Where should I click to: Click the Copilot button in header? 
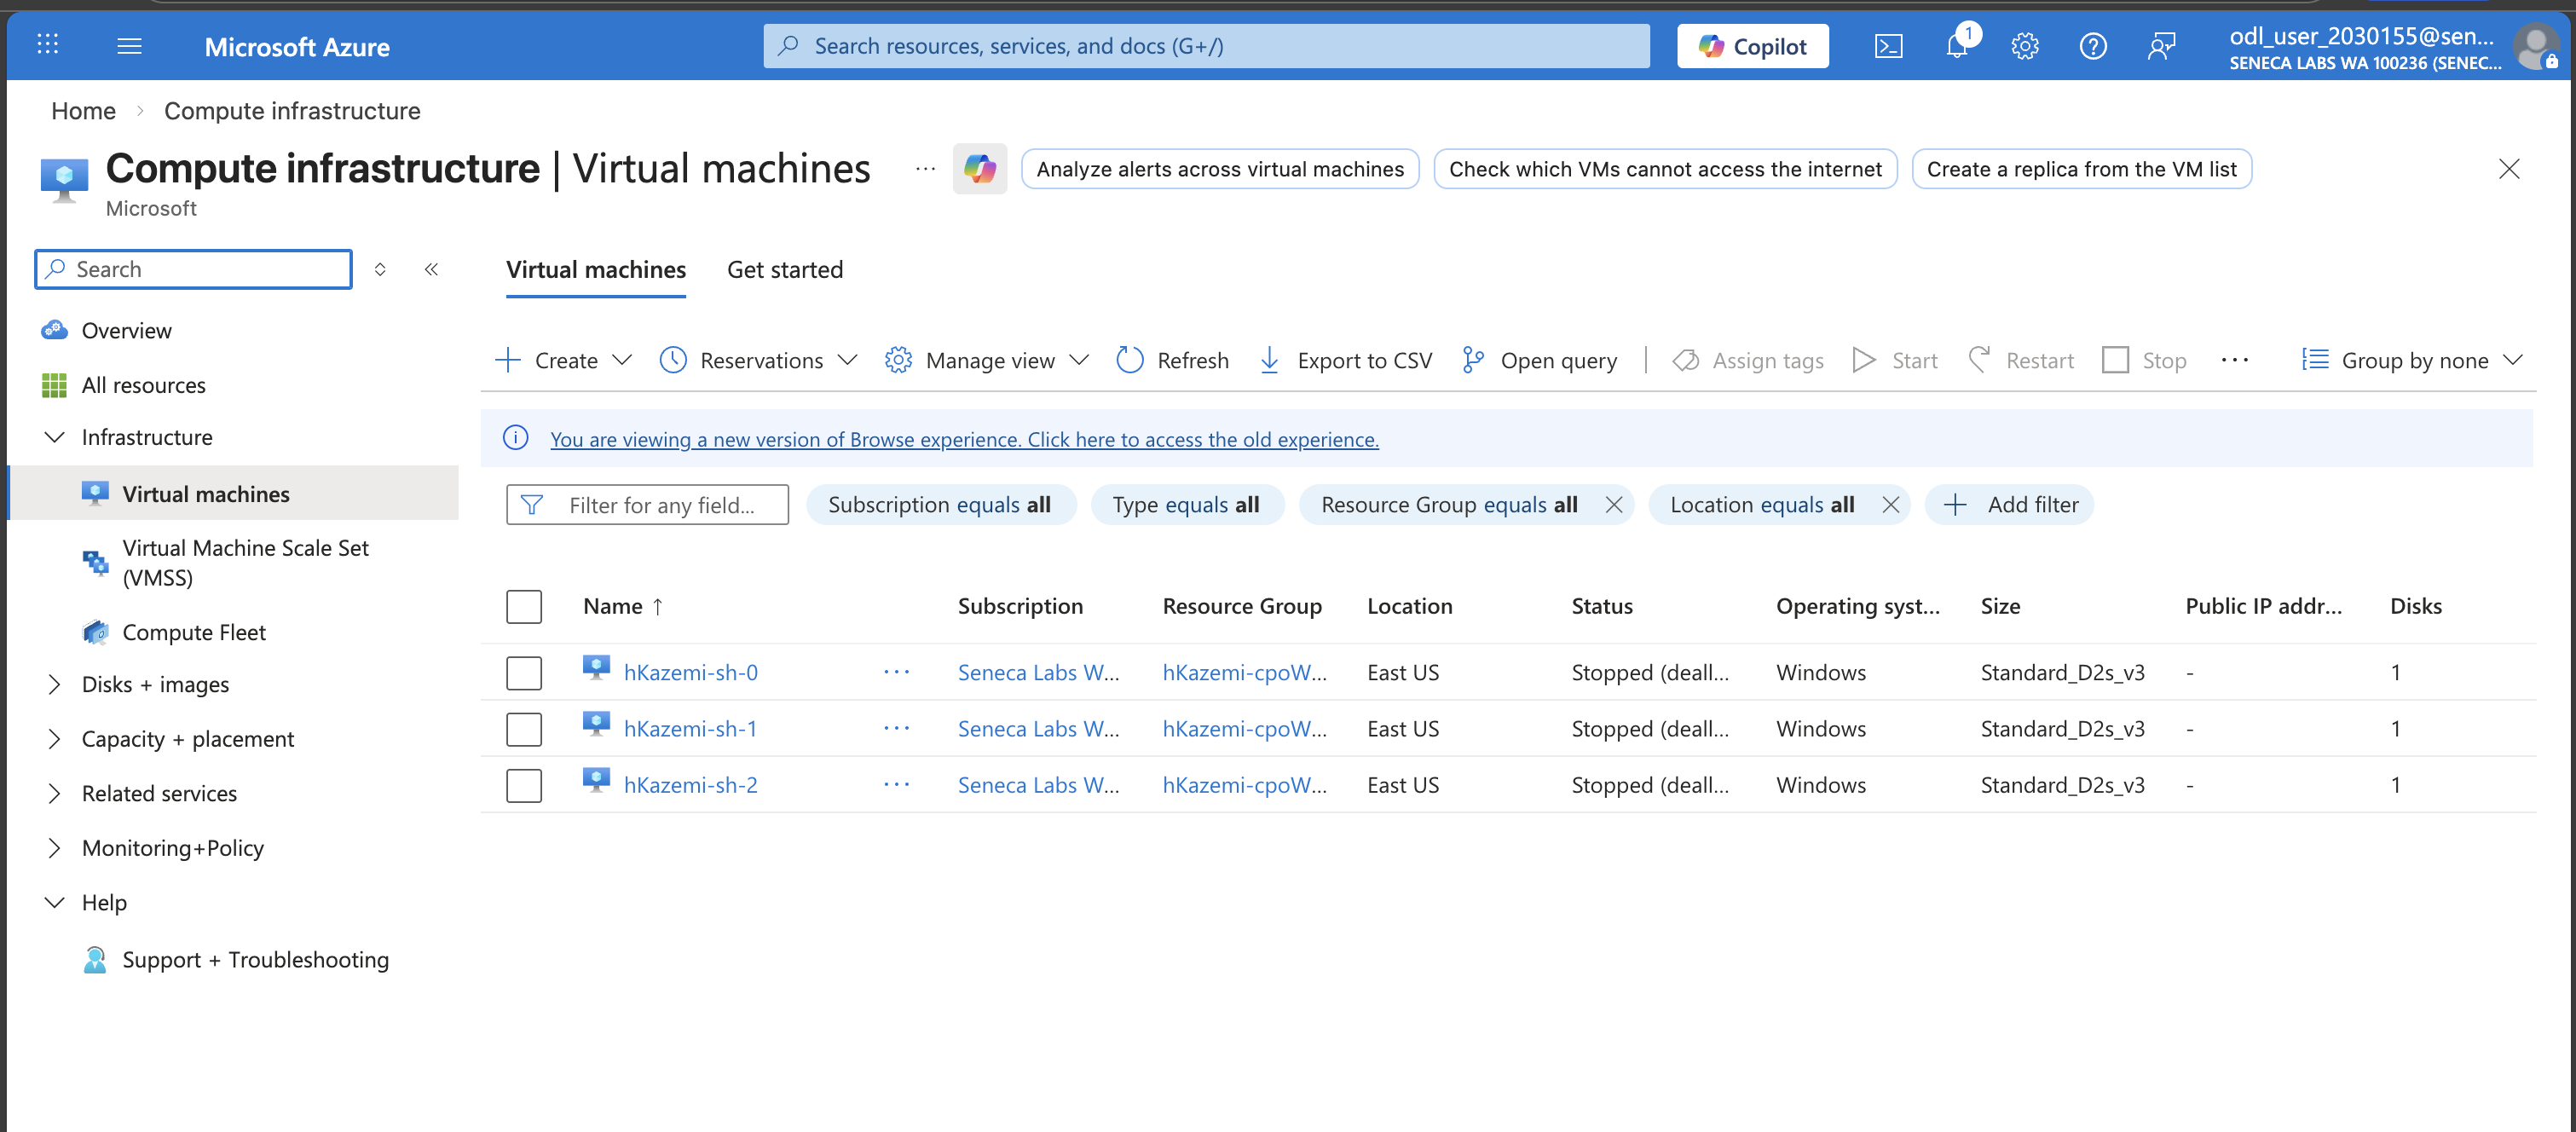point(1753,46)
